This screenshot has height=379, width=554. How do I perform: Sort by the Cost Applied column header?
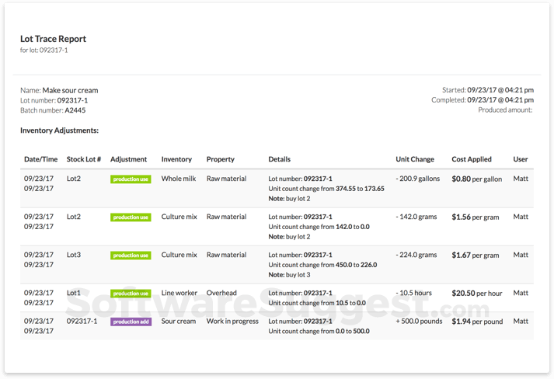pyautogui.click(x=472, y=159)
